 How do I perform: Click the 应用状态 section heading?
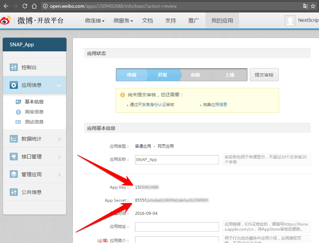click(96, 53)
